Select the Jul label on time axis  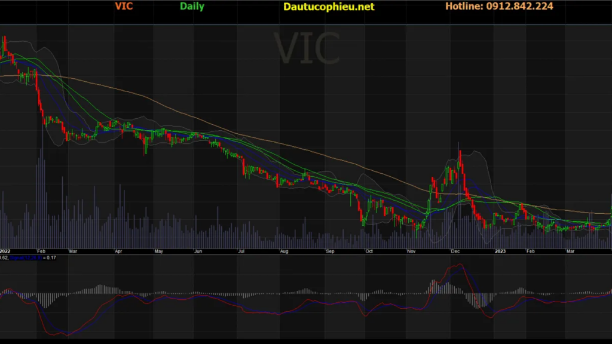coord(241,251)
